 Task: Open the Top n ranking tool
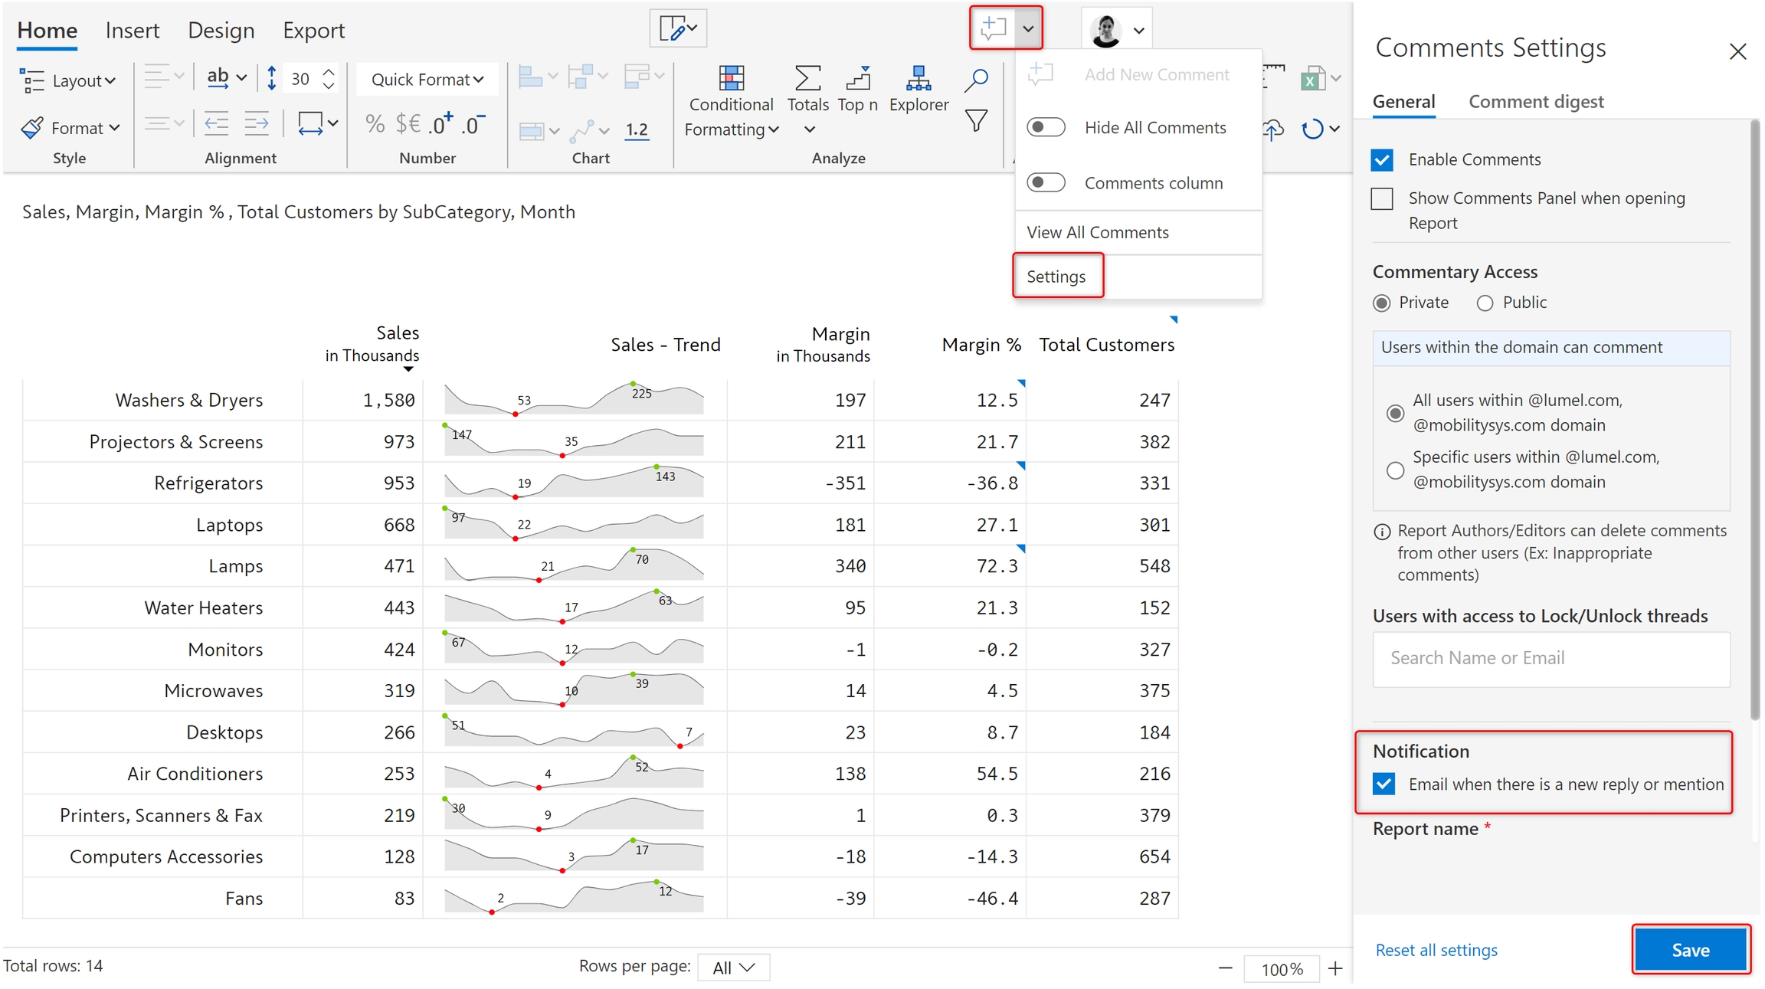coord(858,79)
